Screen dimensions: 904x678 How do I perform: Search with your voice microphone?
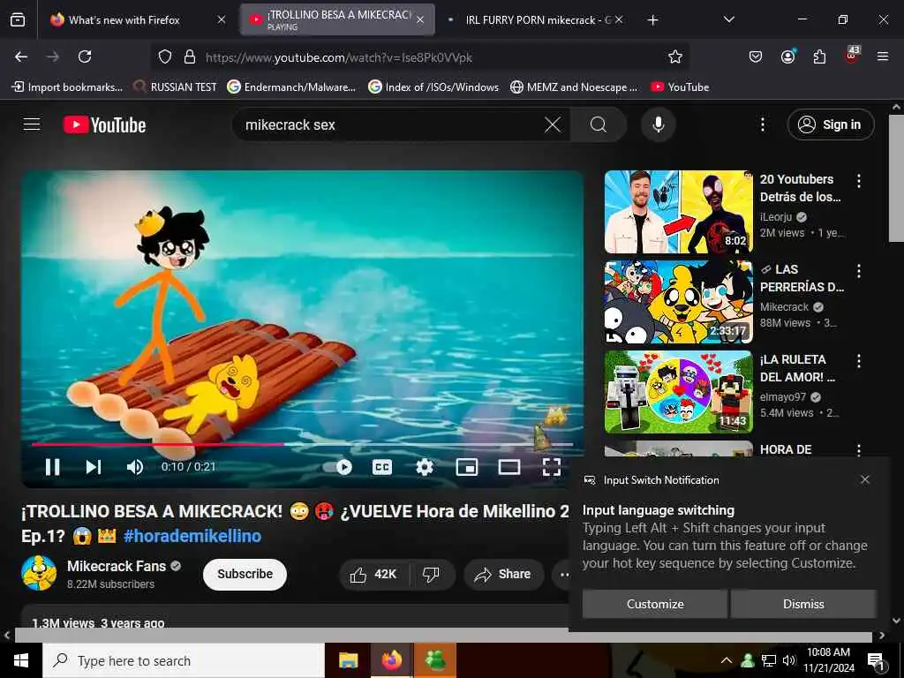click(658, 124)
